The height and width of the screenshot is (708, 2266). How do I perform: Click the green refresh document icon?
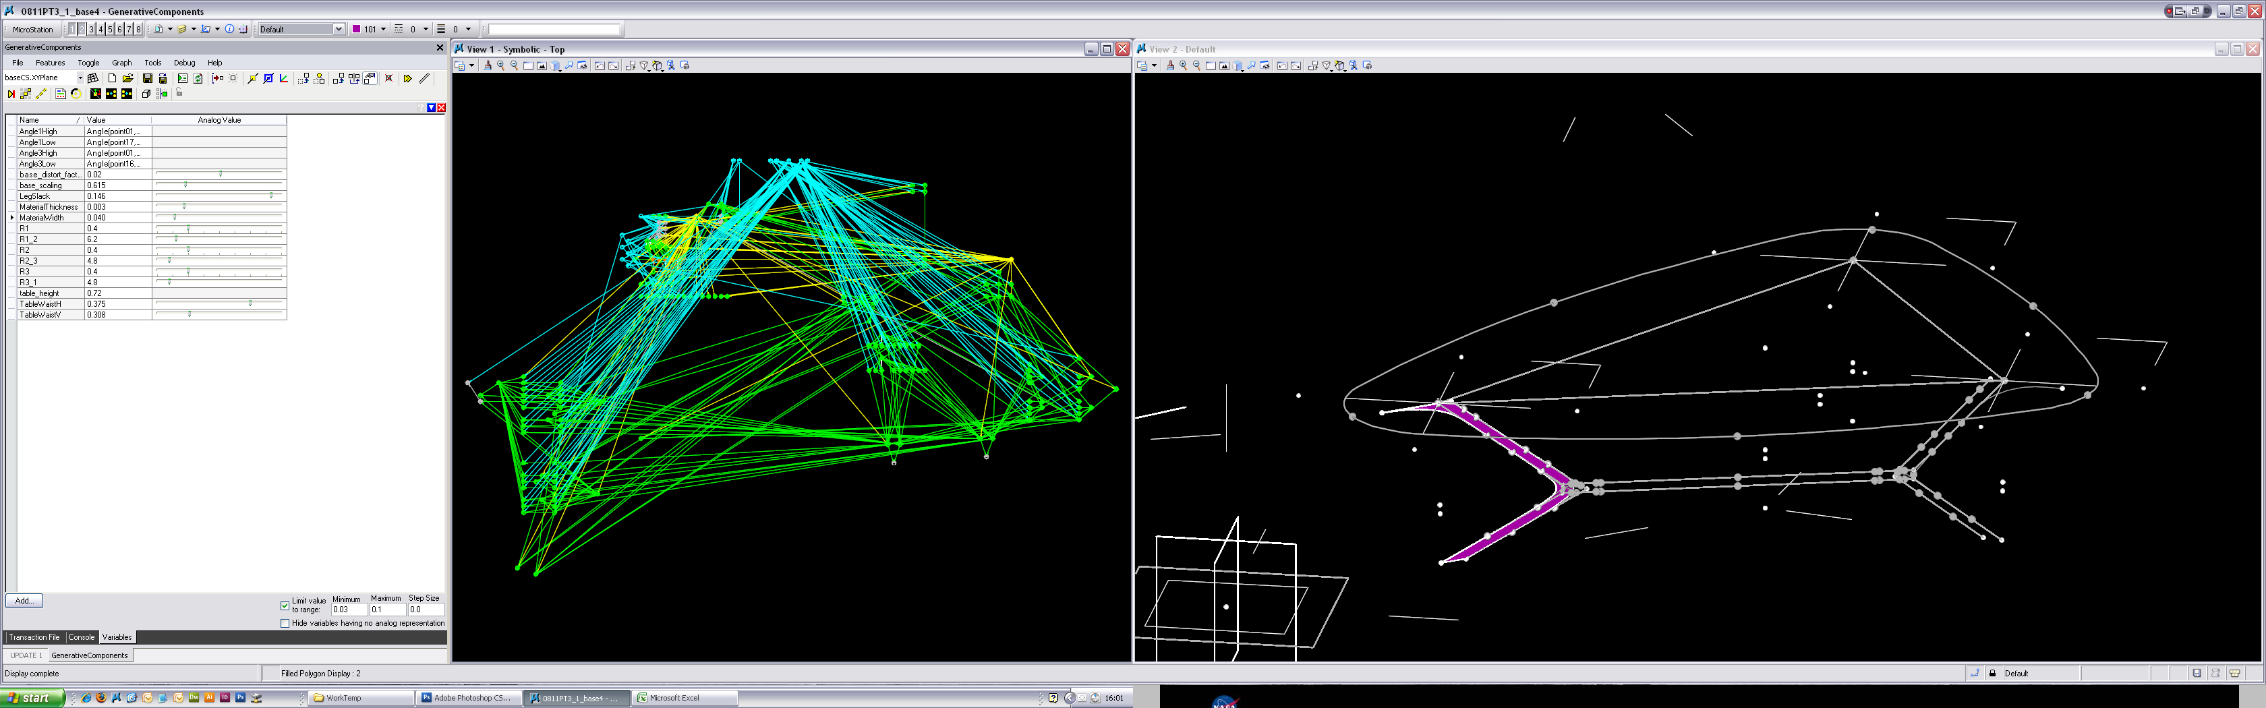tap(198, 78)
